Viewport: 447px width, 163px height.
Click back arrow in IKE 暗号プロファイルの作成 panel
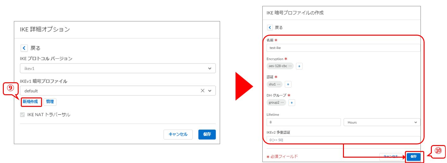click(270, 27)
